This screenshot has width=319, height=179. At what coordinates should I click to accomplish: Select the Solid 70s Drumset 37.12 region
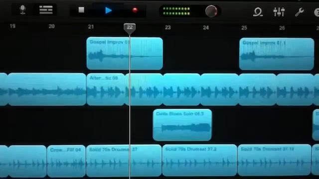(274, 160)
